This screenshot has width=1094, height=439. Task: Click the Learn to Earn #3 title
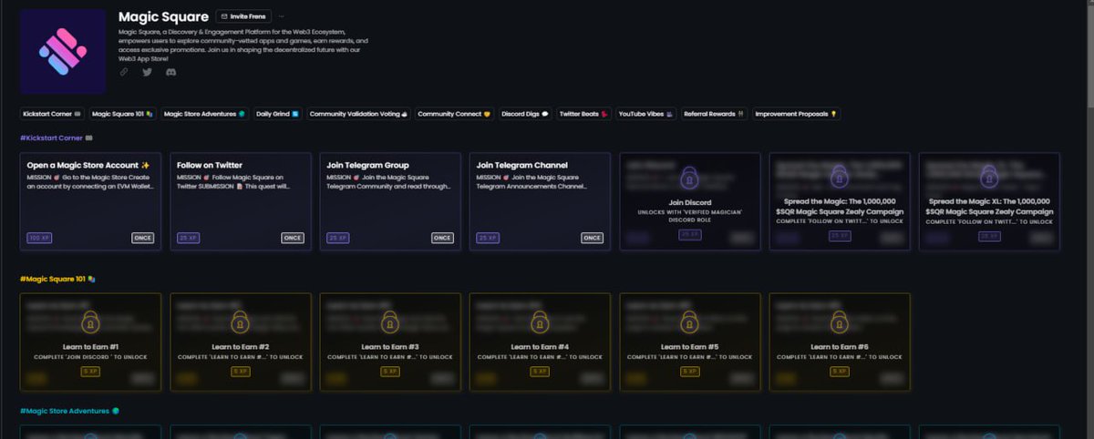(390, 347)
